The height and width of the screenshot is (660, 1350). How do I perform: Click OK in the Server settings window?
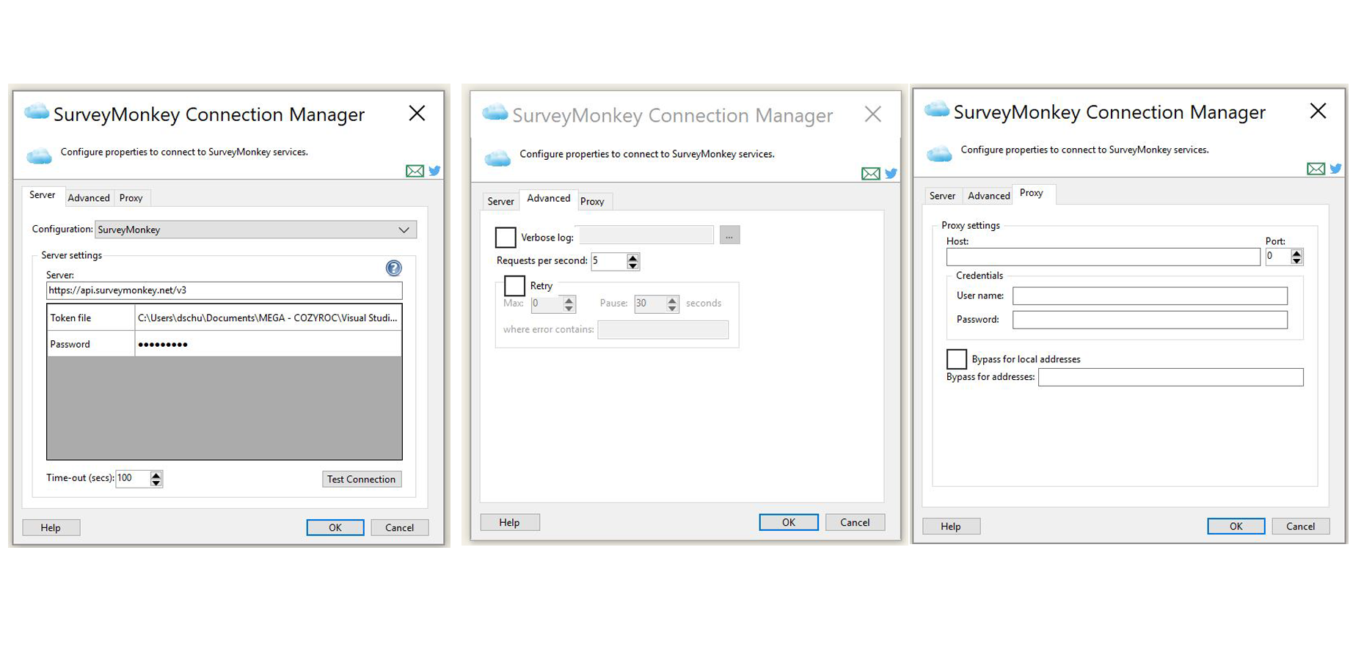335,528
